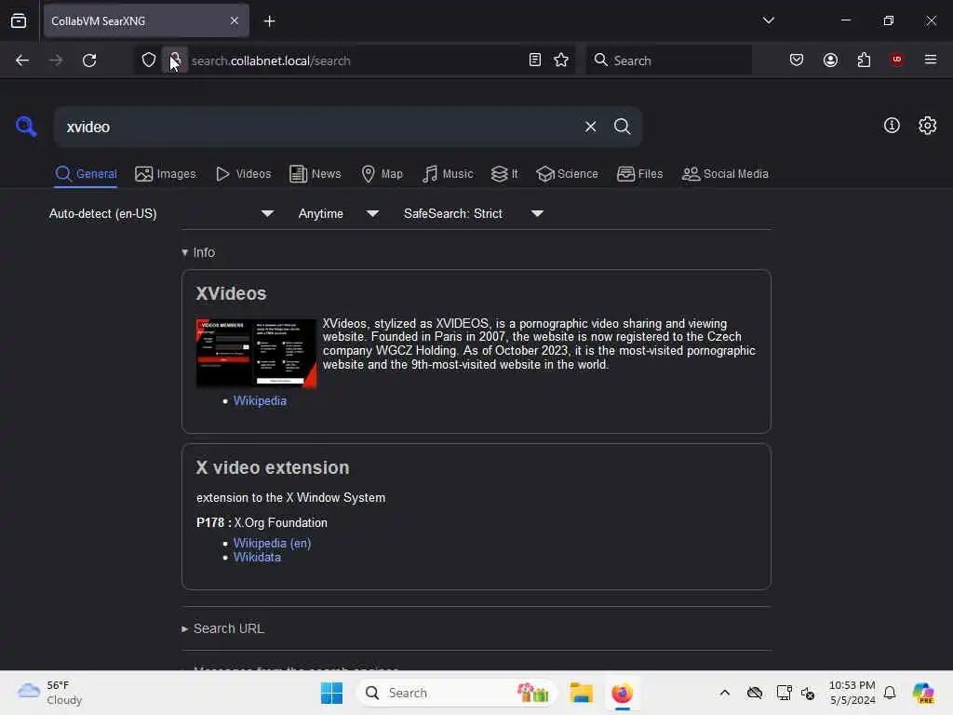The image size is (953, 715).
Task: Open the Copilot preview icon
Action: [x=922, y=693]
